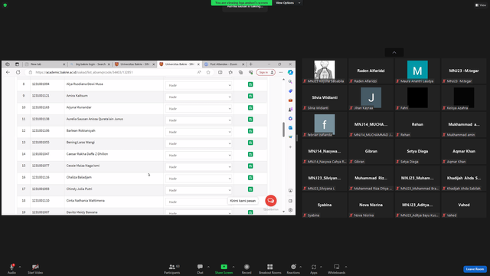This screenshot has width=490, height=276.
Task: Click the Kirimi kami pesan label
Action: coord(243,201)
